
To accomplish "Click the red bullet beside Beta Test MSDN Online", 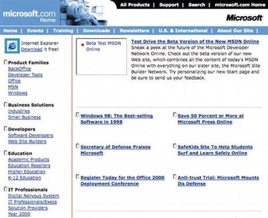I will click(x=82, y=45).
